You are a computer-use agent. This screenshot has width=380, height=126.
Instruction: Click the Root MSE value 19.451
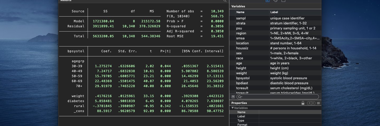pos(217,36)
